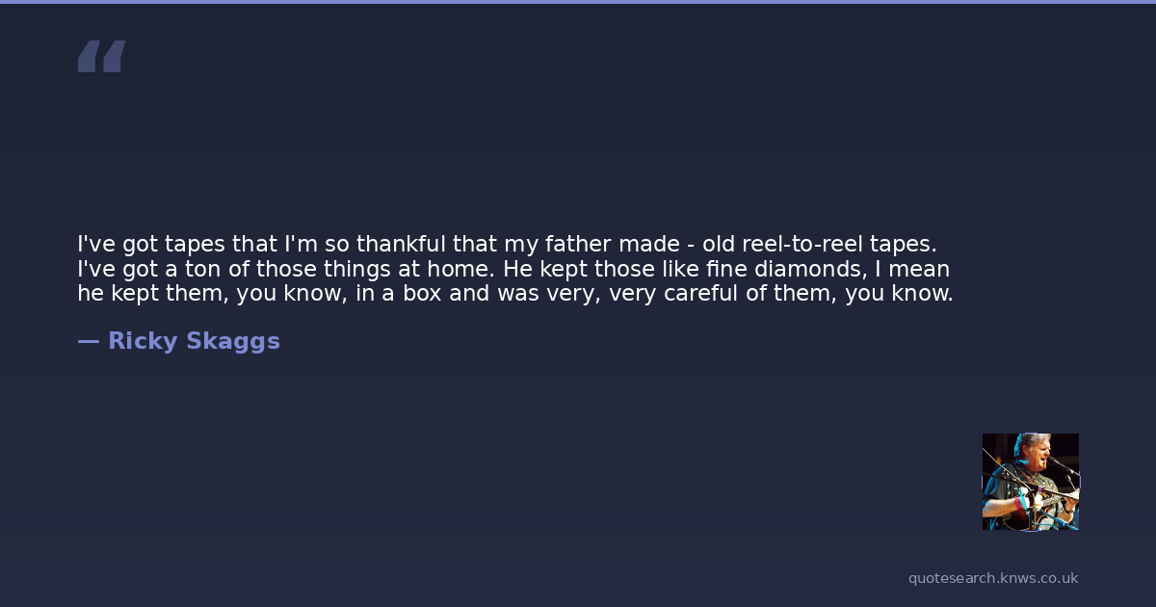Visit the quotesearch.knws.co.uk link
This screenshot has height=607, width=1156.
click(993, 578)
